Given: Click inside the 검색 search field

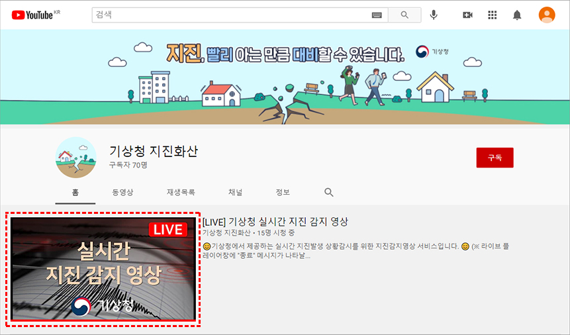Looking at the screenshot, I should (232, 15).
